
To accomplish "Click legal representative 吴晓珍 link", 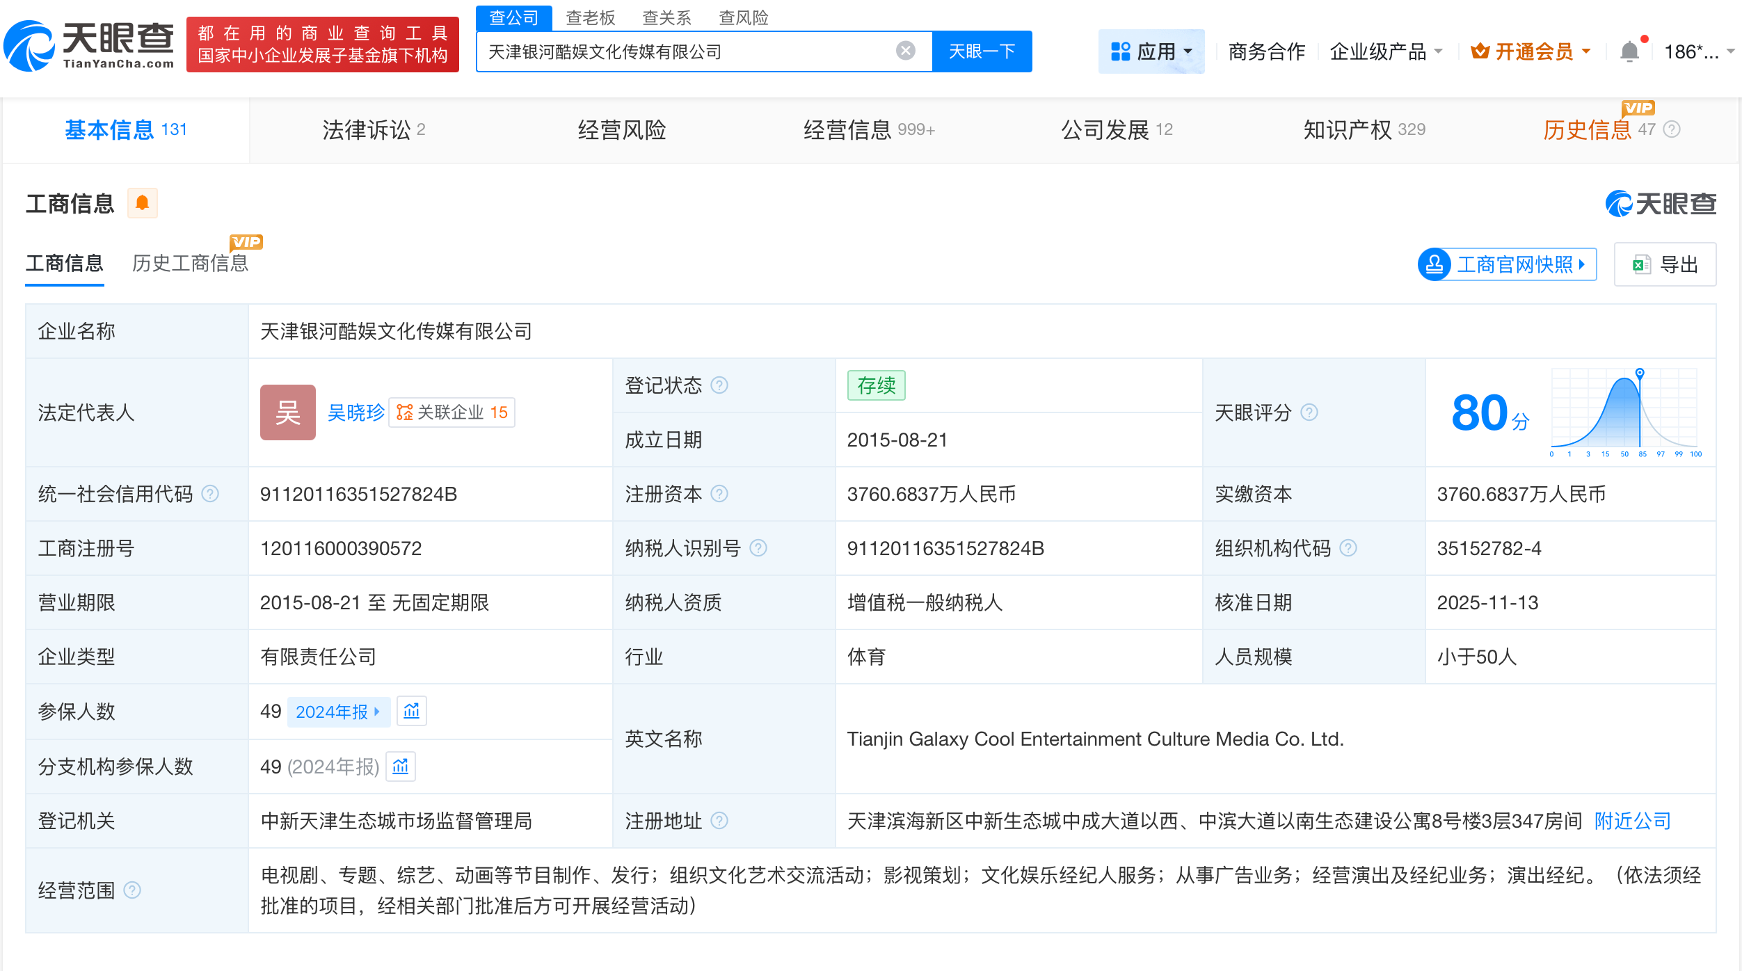I will click(355, 412).
